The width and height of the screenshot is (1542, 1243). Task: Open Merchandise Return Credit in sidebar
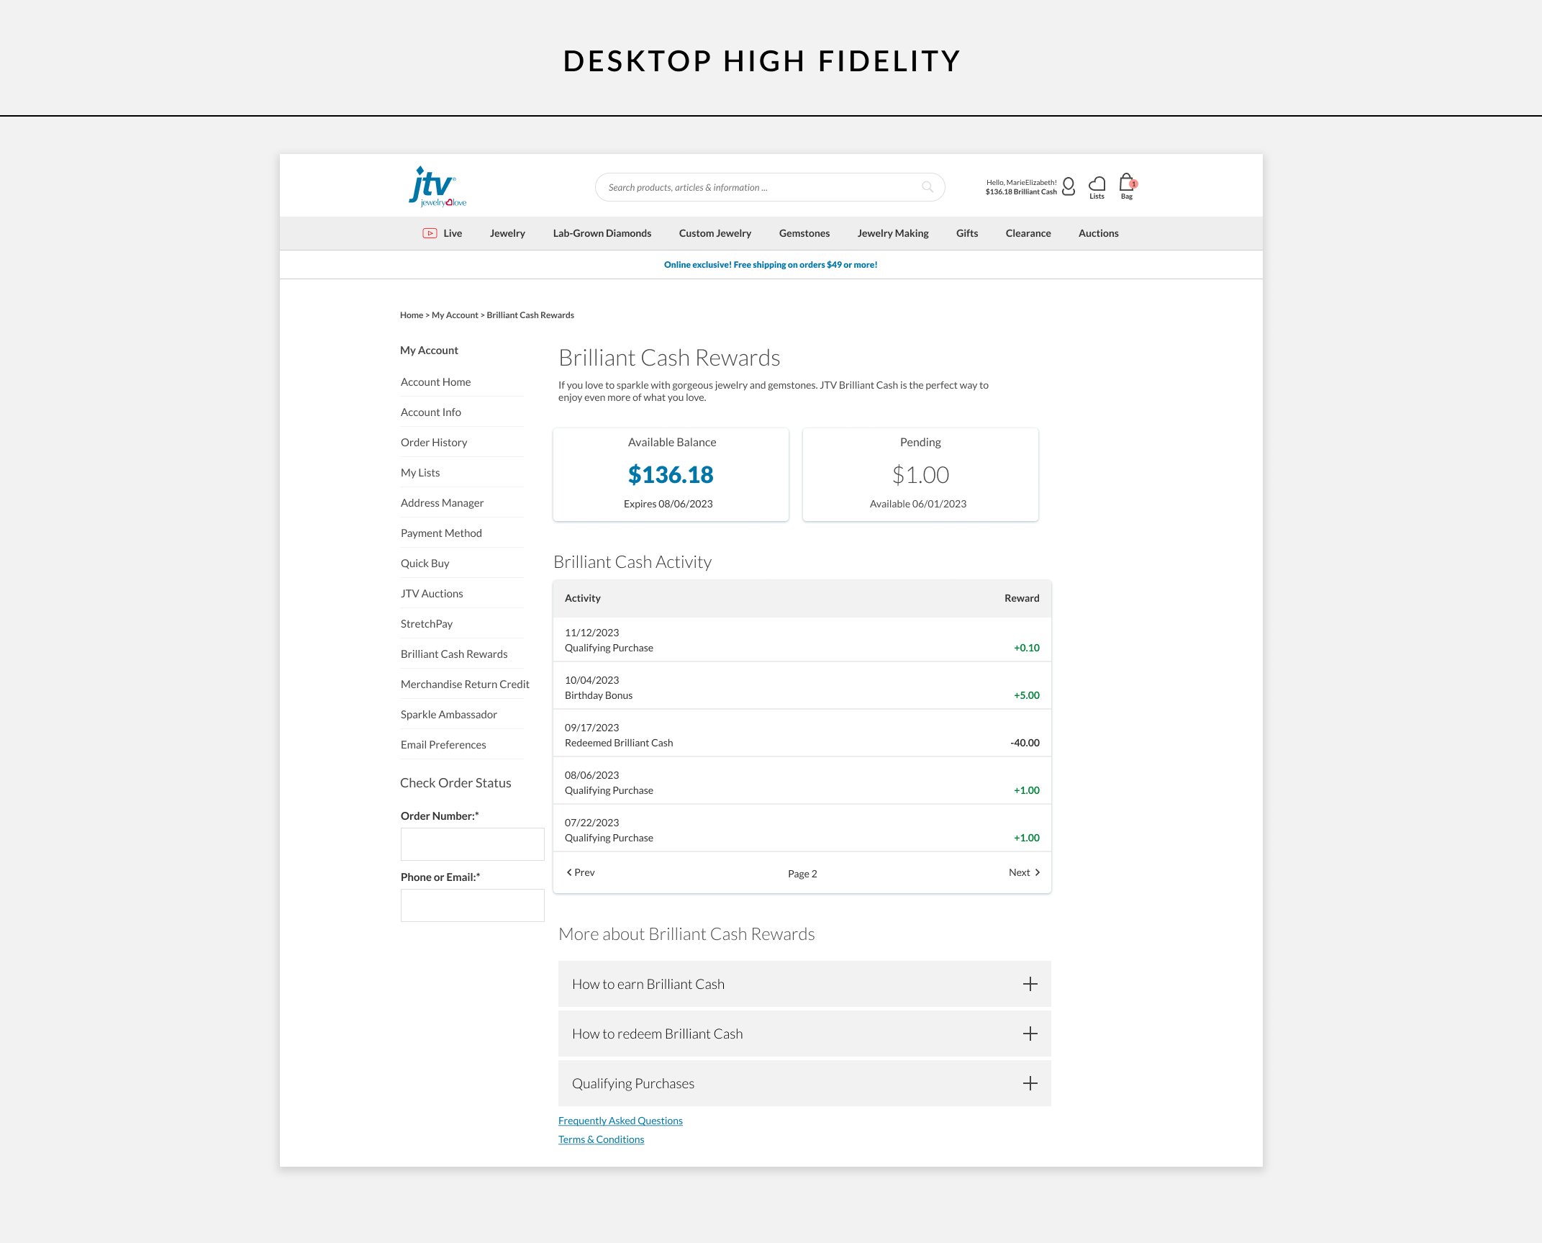coord(465,684)
